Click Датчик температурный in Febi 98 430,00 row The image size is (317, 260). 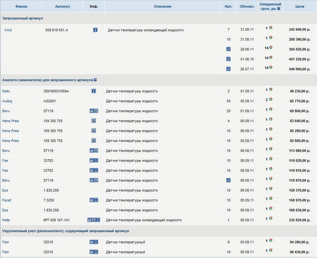(x=125, y=252)
